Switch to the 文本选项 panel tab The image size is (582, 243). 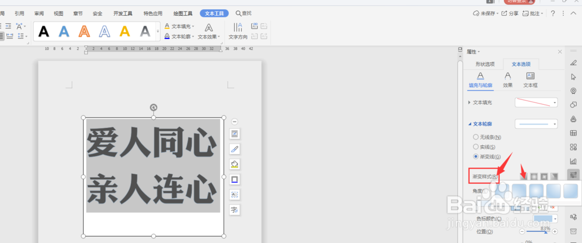tap(521, 64)
